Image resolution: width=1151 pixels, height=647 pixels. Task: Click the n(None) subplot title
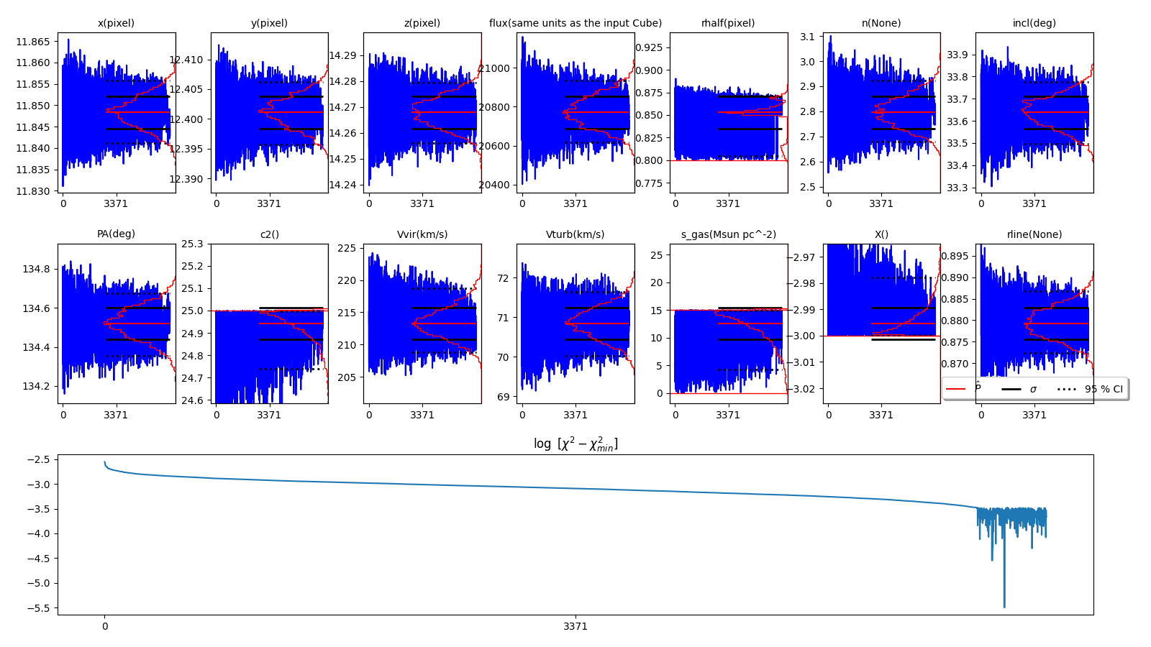pyautogui.click(x=881, y=23)
